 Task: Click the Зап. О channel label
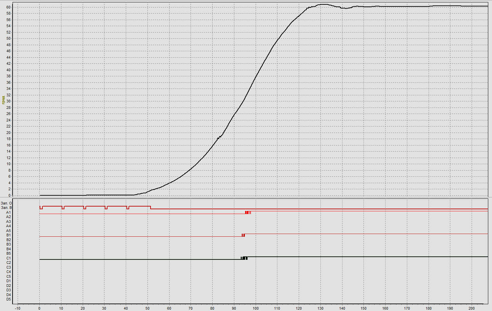tap(6, 203)
